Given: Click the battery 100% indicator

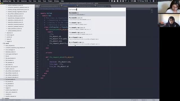Looking at the screenshot, I should click(x=133, y=1).
